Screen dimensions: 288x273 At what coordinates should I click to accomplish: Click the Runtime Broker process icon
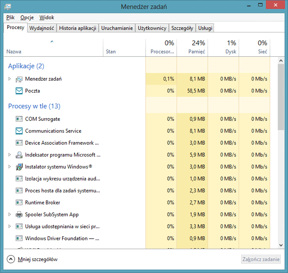[19, 202]
